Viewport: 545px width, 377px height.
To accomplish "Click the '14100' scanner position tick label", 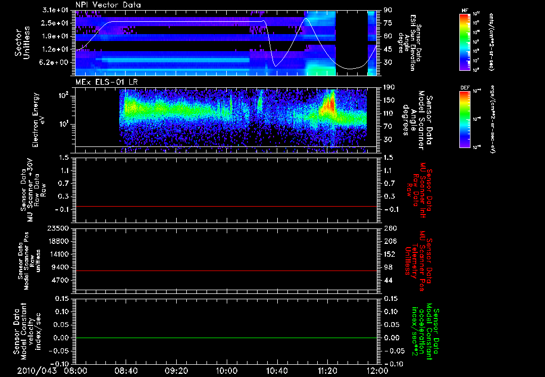I will (x=59, y=254).
